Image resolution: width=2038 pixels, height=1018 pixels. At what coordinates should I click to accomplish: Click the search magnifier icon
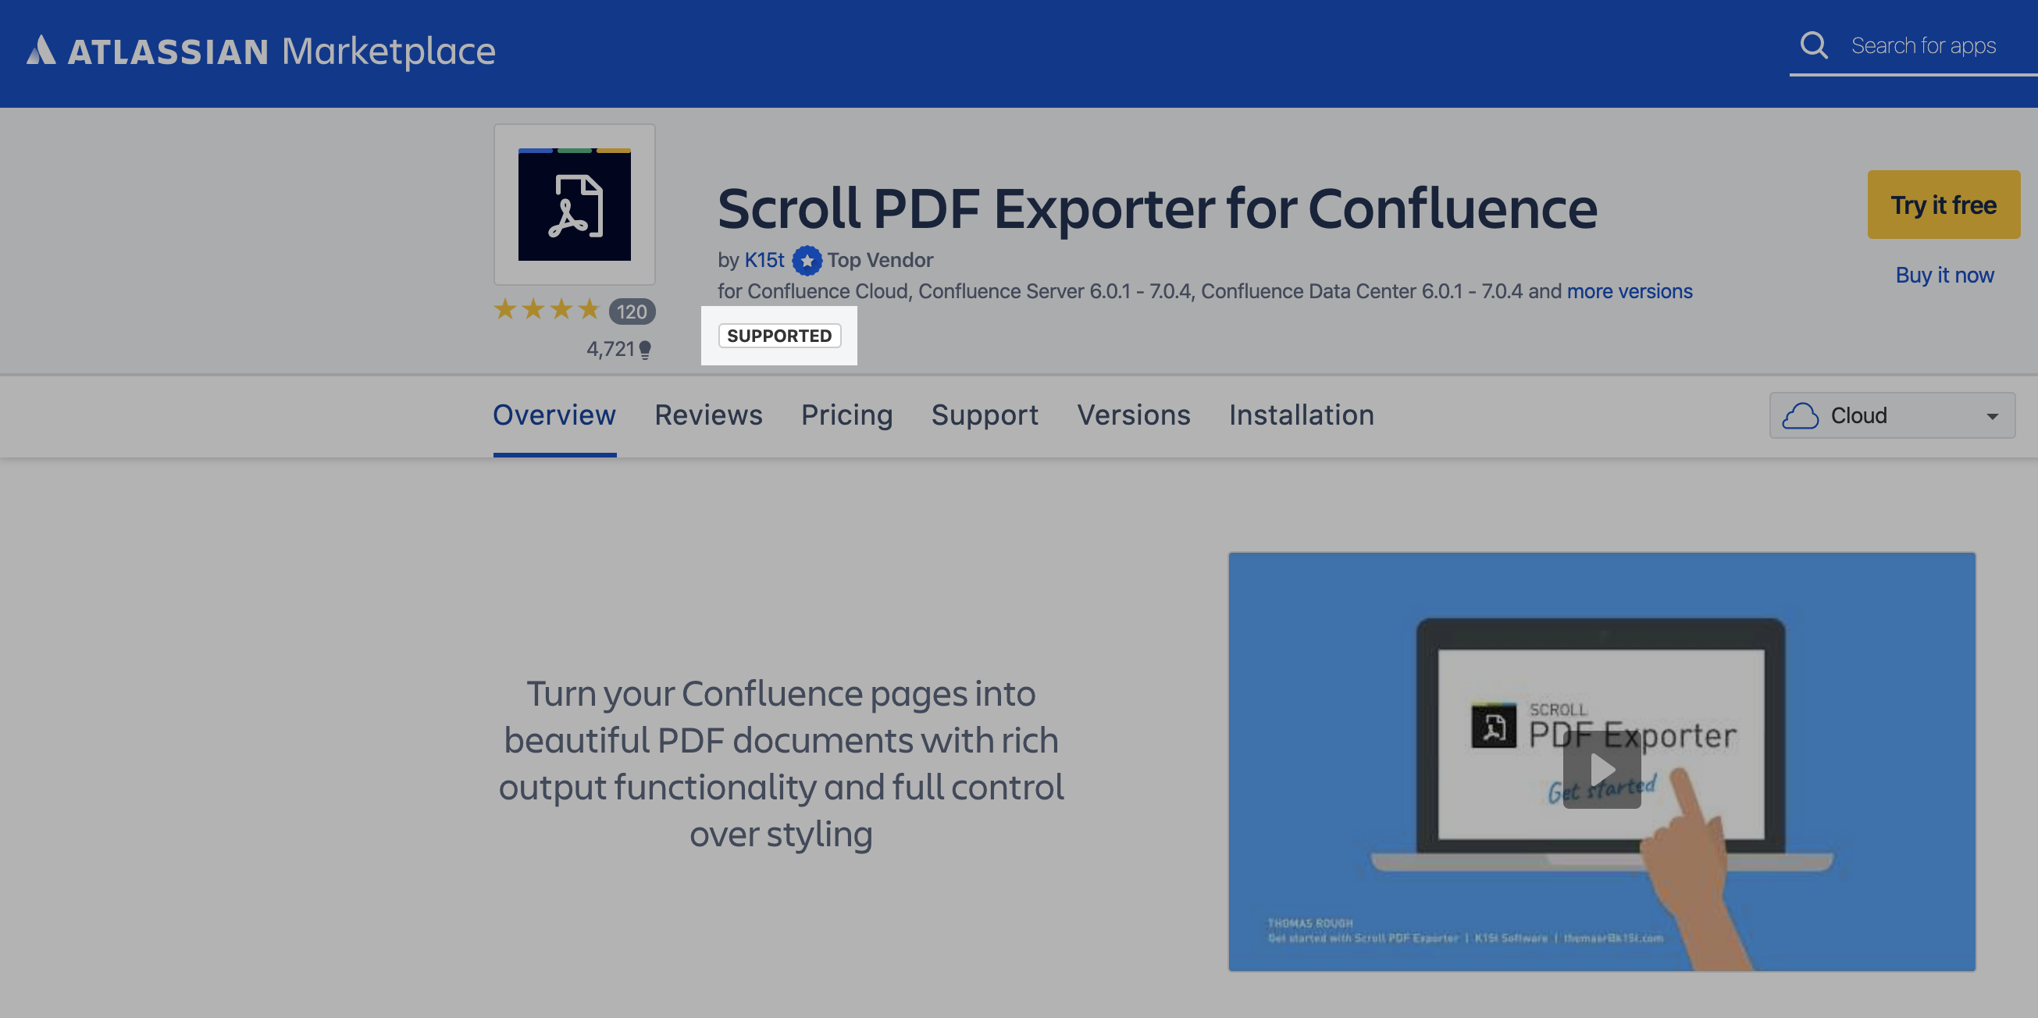click(x=1814, y=45)
